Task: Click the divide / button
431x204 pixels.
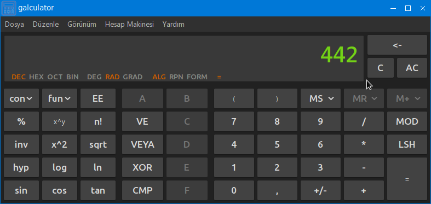Action: click(364, 121)
